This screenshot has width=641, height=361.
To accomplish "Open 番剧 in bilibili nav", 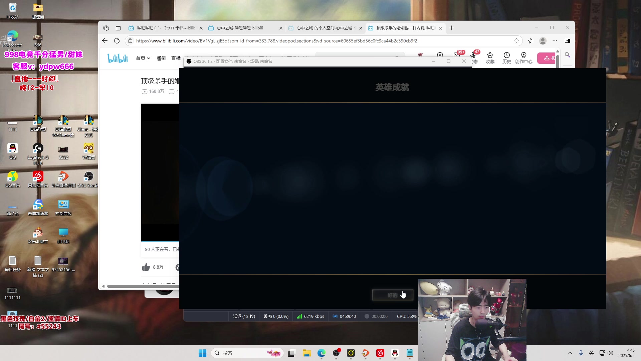I will [x=162, y=58].
